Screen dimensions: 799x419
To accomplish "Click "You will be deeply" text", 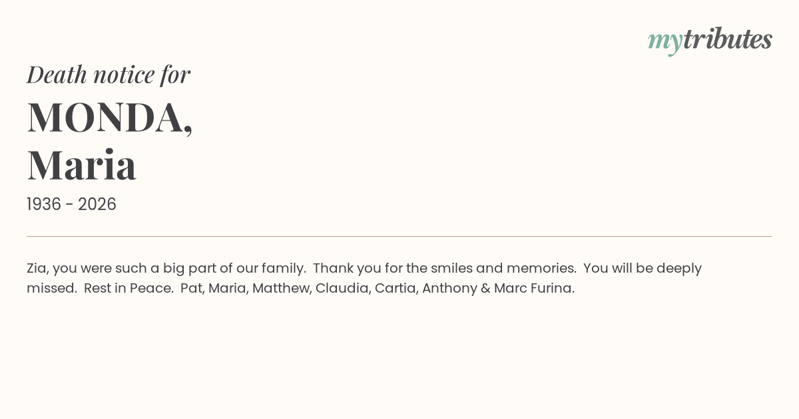I will pos(642,268).
